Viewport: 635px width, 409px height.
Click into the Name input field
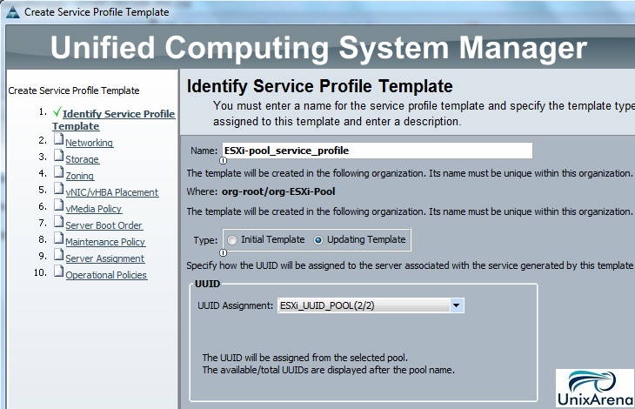[x=377, y=151]
